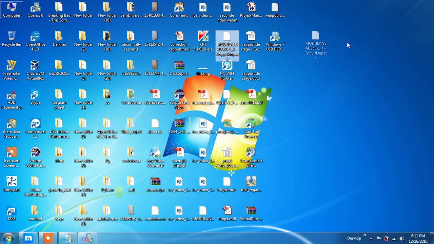Show hidden system tray icons
This screenshot has height=244, width=434.
[371, 239]
